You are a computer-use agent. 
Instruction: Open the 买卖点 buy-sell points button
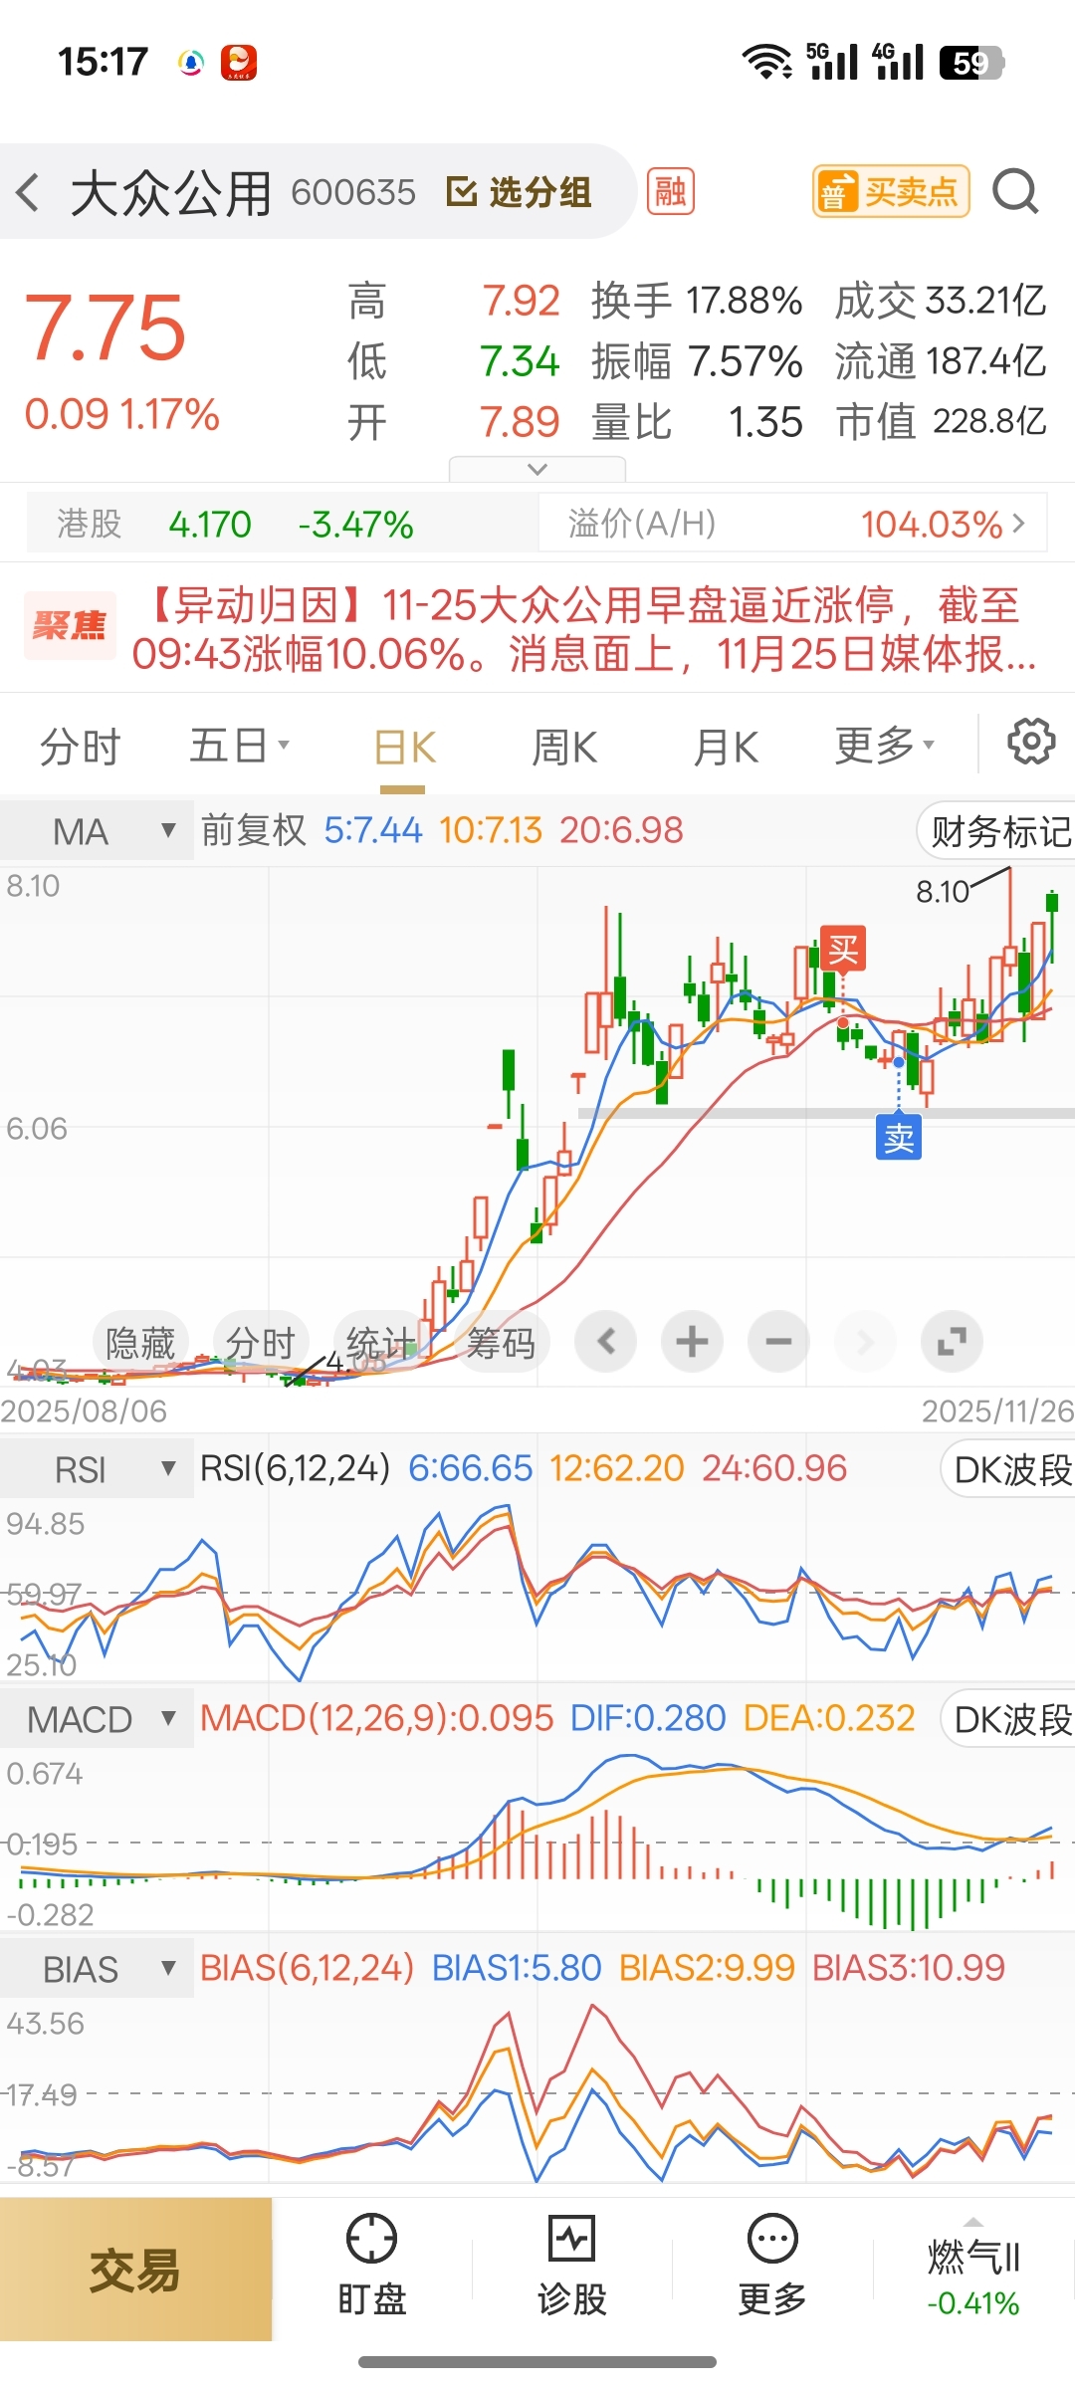coord(891,191)
